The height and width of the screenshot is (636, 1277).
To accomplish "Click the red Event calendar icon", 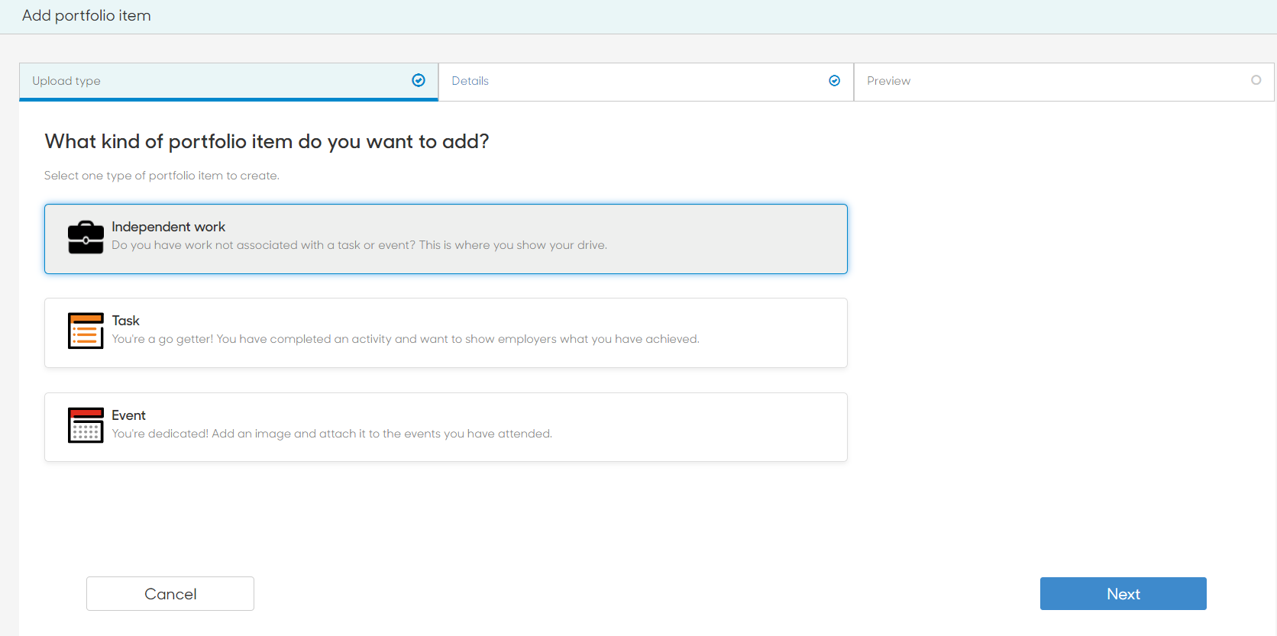I will point(86,425).
